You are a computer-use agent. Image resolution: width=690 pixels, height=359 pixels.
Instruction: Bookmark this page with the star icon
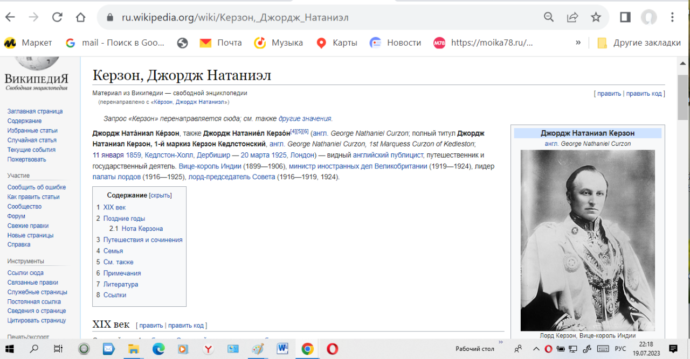pyautogui.click(x=596, y=17)
